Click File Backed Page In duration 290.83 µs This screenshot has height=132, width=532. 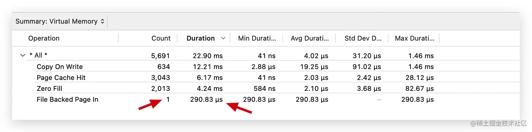207,99
